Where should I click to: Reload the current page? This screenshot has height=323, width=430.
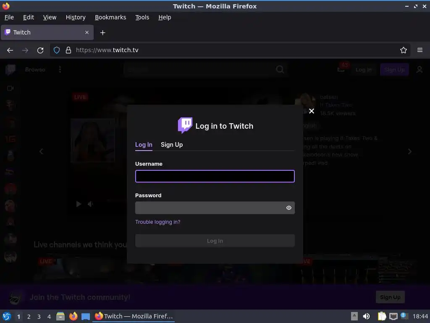coord(40,50)
